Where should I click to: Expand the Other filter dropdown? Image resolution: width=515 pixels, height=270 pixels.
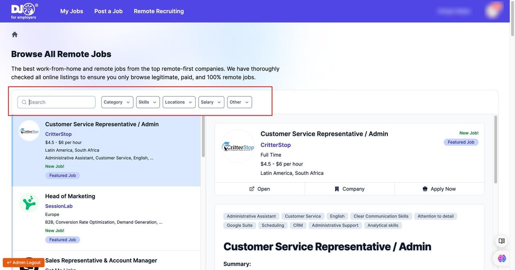point(239,102)
